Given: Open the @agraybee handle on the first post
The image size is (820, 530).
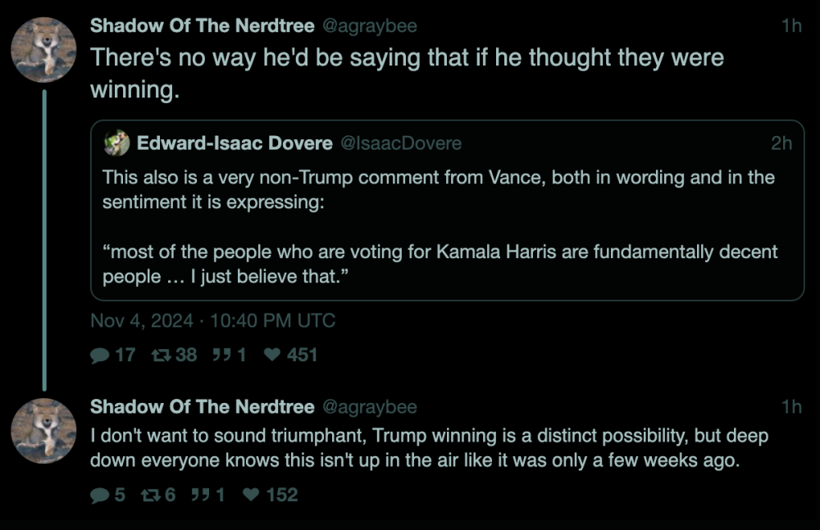Looking at the screenshot, I should [370, 26].
